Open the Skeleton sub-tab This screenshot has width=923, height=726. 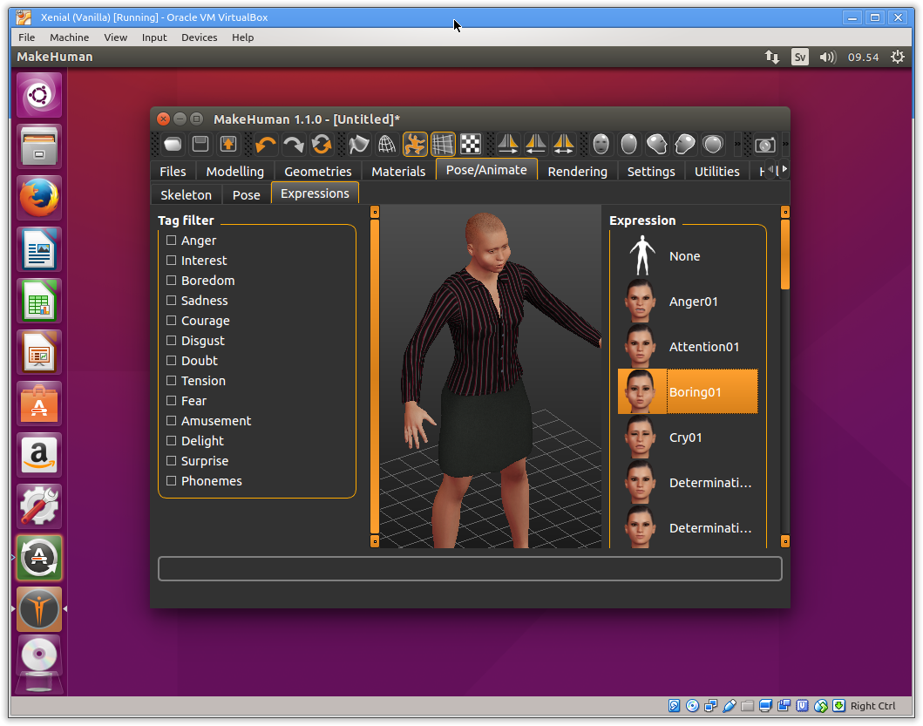point(186,194)
